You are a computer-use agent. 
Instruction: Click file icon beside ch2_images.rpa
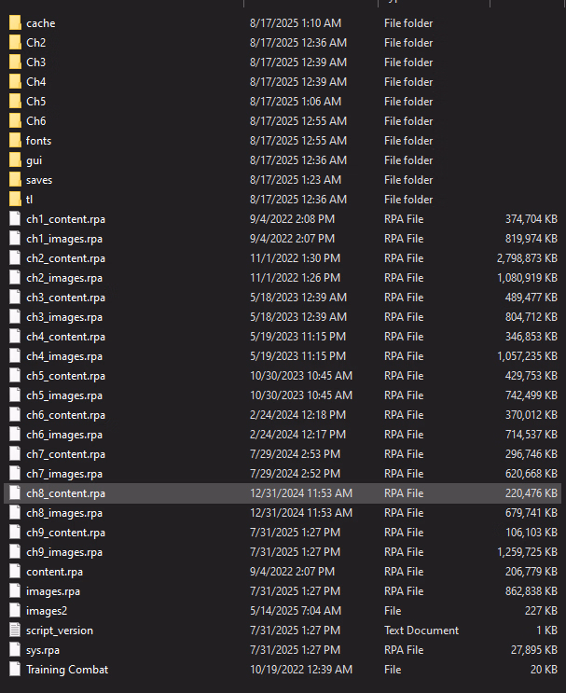coord(15,278)
